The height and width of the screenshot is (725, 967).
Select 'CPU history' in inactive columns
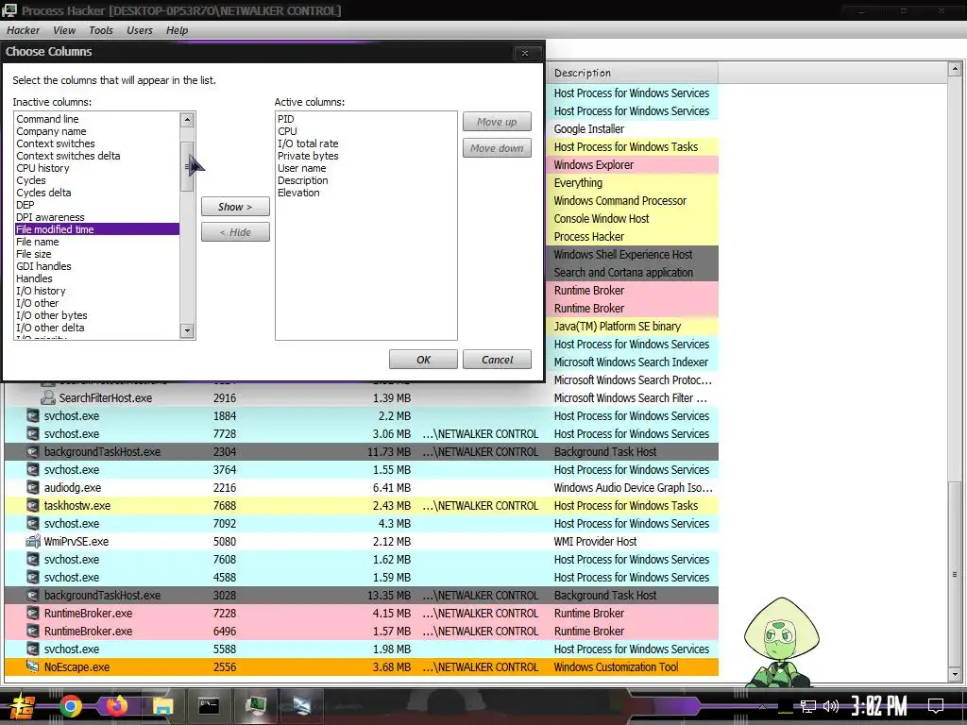[x=42, y=168]
